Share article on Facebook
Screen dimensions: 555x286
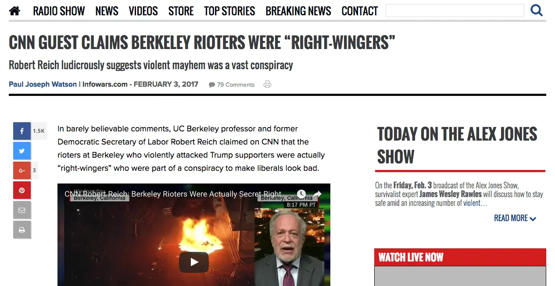tap(22, 131)
